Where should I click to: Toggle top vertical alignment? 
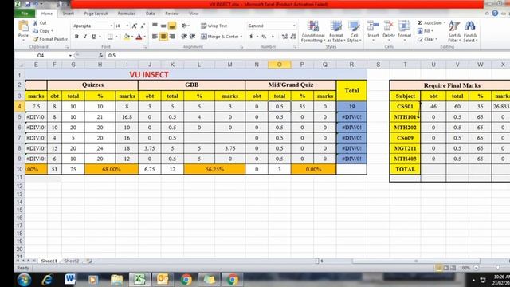(155, 26)
